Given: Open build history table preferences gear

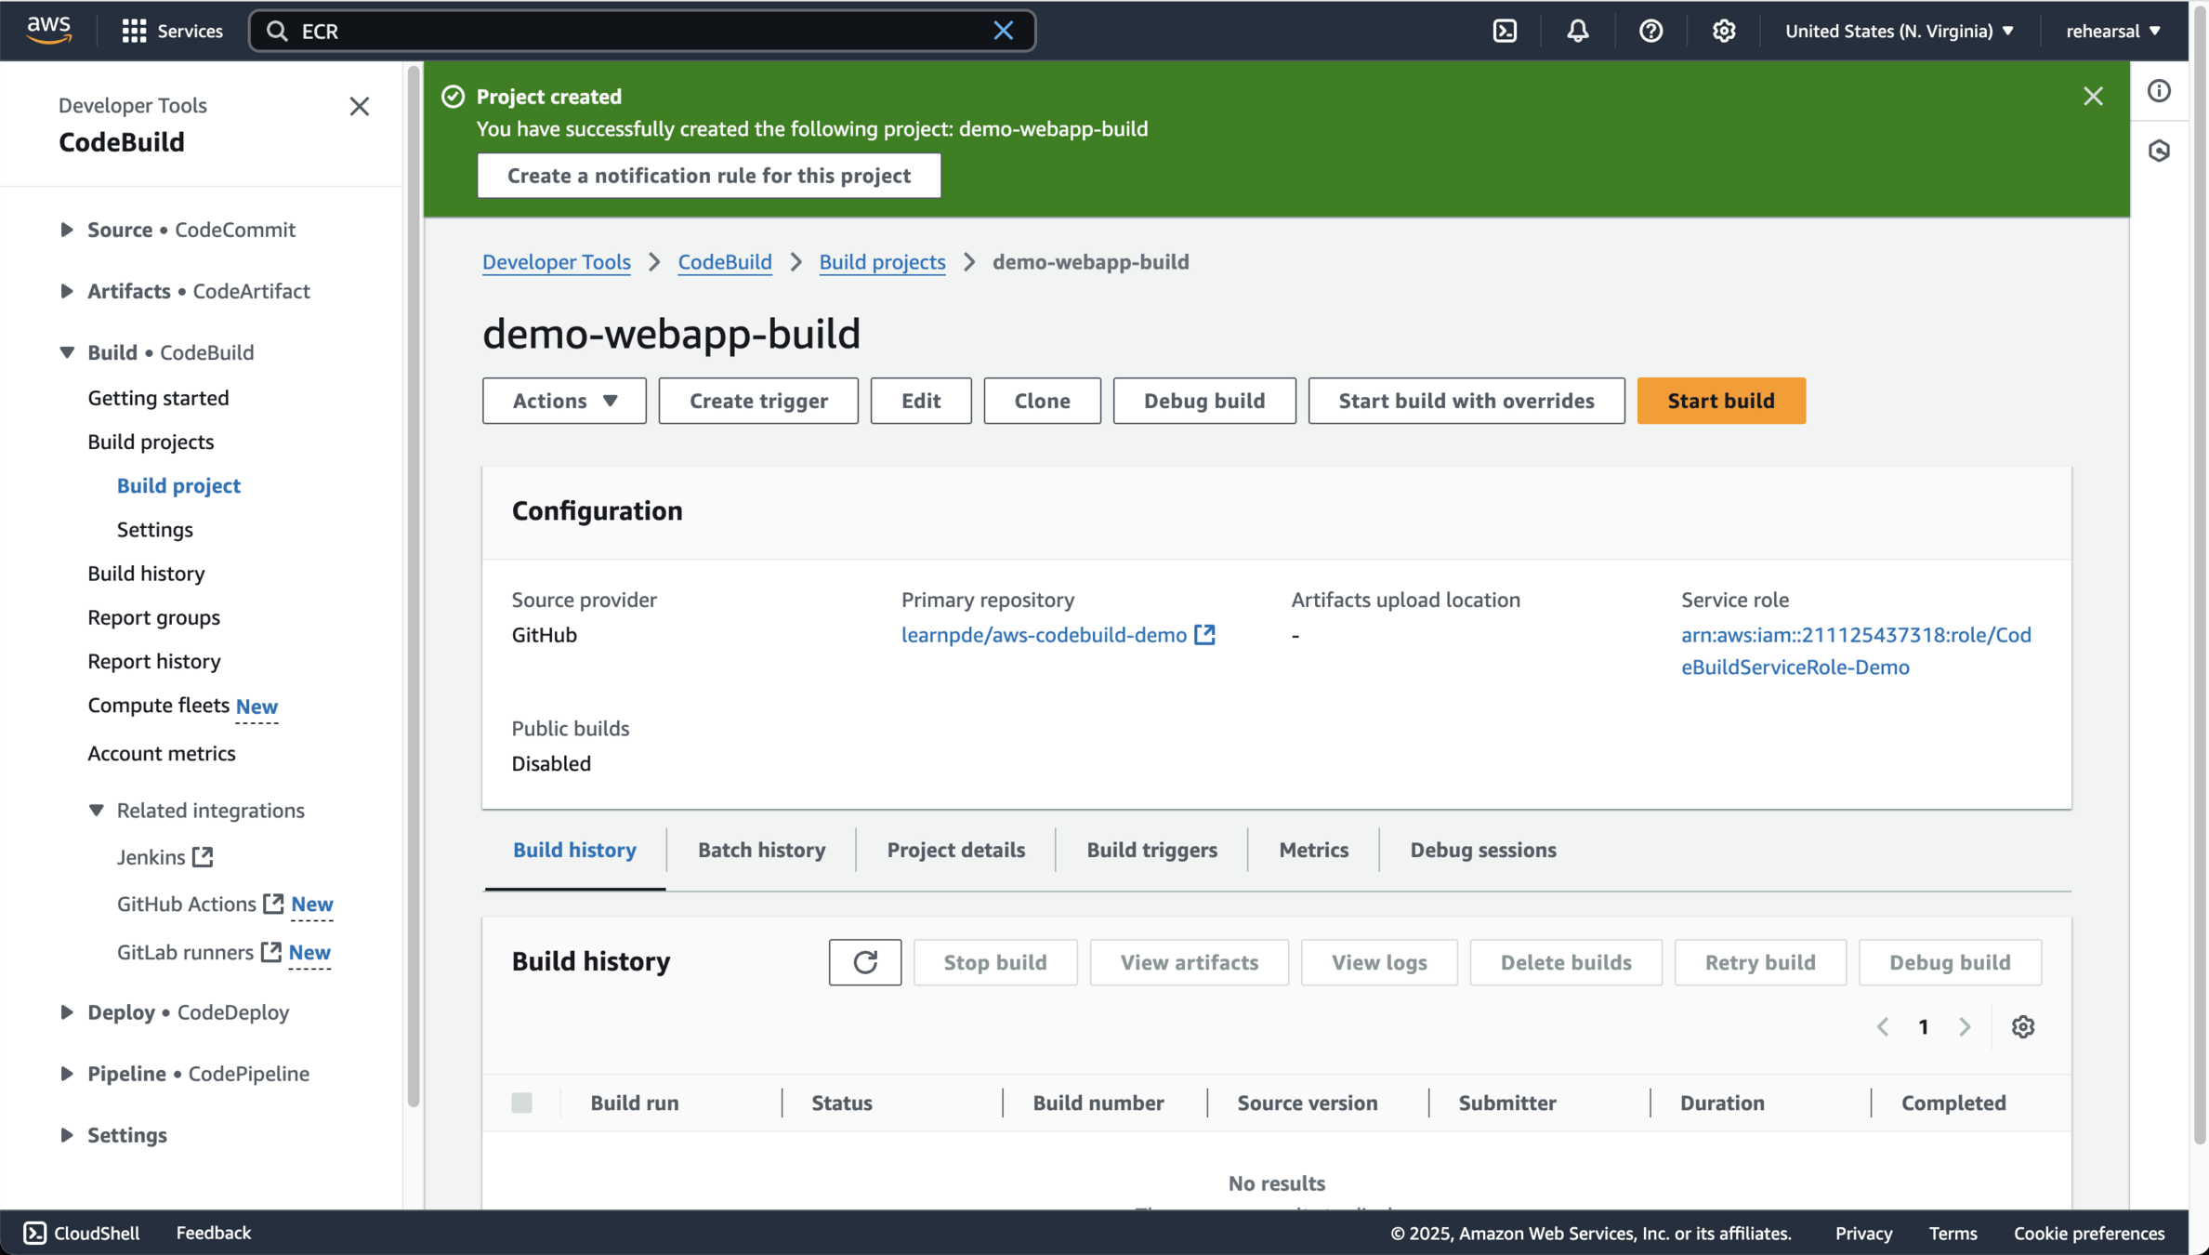Looking at the screenshot, I should coord(2023,1027).
